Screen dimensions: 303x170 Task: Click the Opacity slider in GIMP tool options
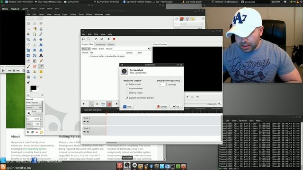pos(34,108)
